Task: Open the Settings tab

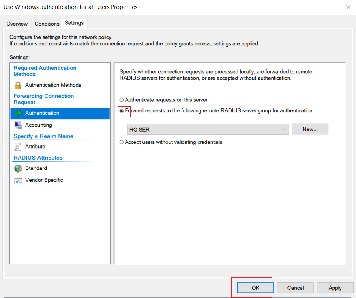Action: 74,23
